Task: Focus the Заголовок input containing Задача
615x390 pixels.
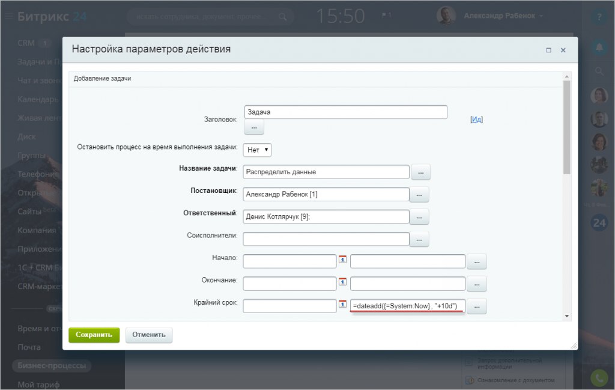Action: [345, 112]
